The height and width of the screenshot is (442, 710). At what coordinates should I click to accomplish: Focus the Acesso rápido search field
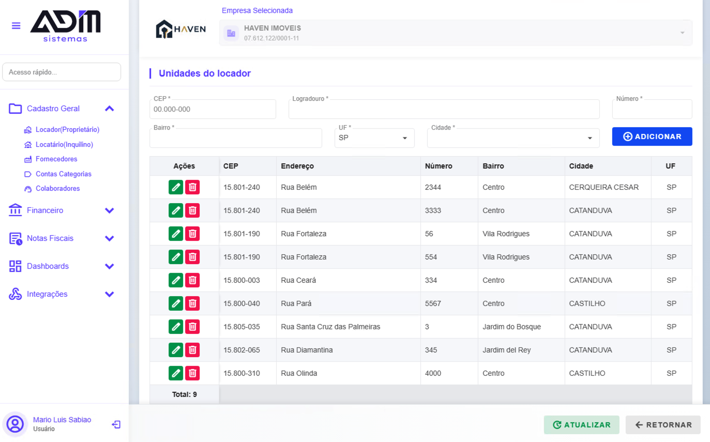coord(62,72)
